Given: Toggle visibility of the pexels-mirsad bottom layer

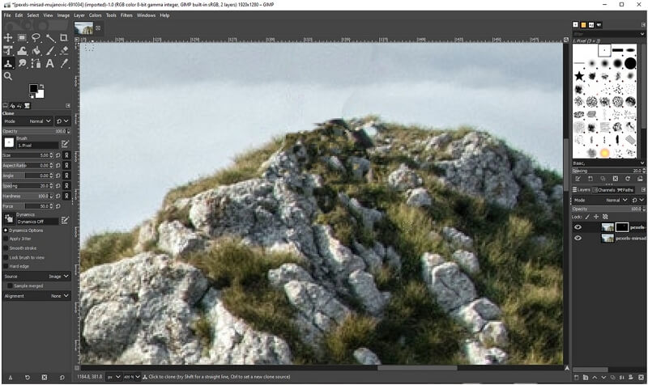Looking at the screenshot, I should click(578, 238).
